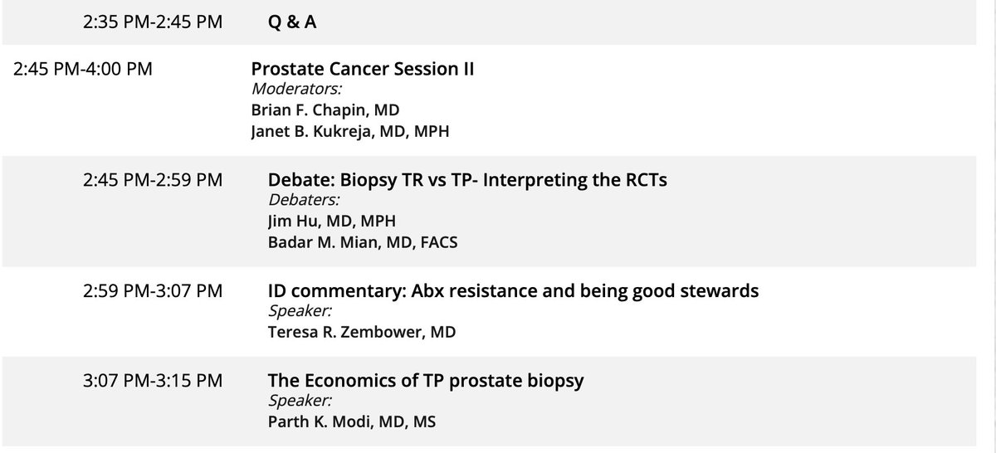Click the Moderators label

tap(286, 89)
